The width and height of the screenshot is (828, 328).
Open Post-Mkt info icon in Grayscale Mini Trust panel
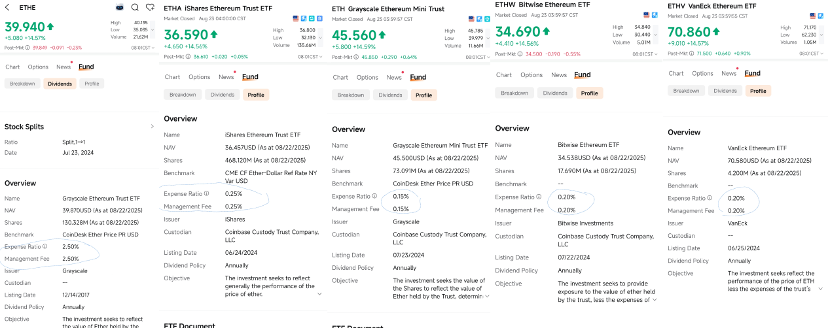pyautogui.click(x=355, y=57)
